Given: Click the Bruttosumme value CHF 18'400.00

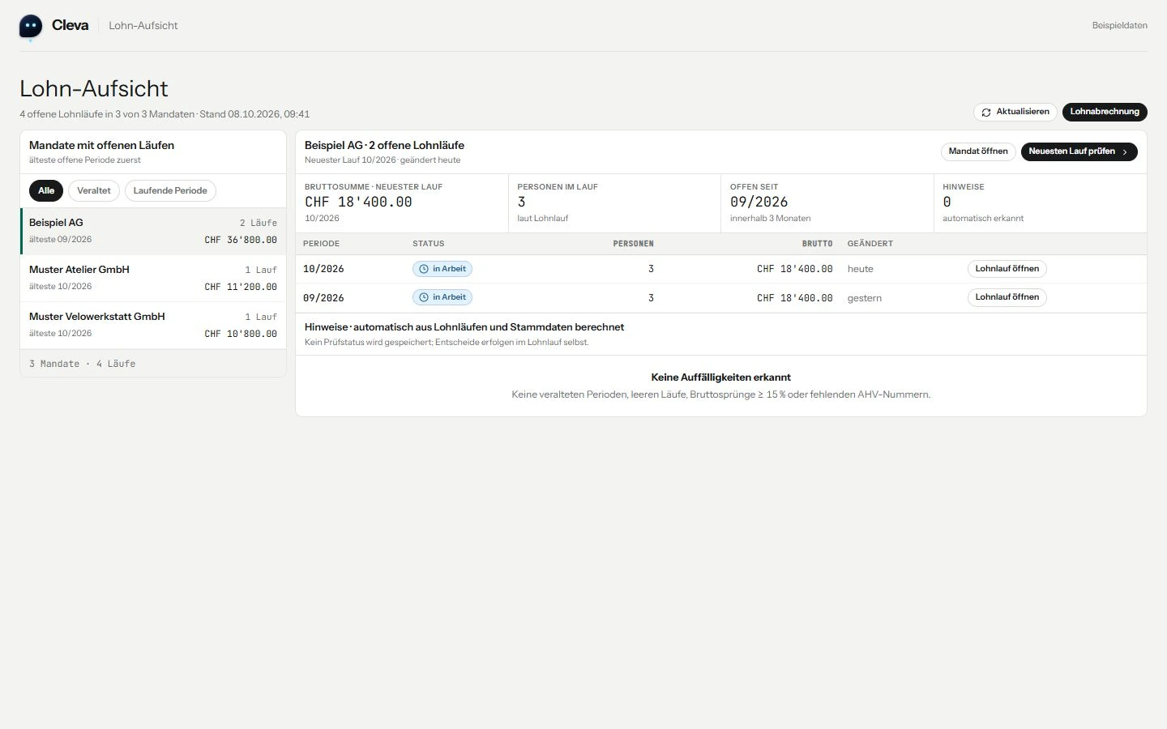Looking at the screenshot, I should [x=358, y=202].
